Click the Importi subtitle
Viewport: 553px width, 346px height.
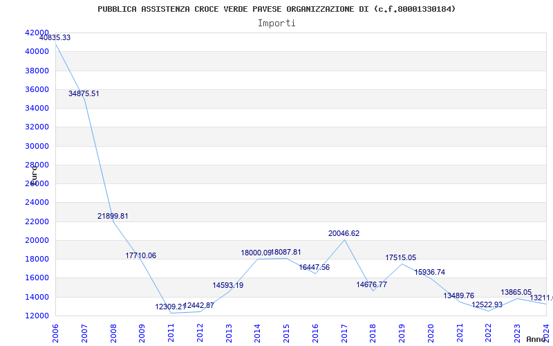click(276, 23)
